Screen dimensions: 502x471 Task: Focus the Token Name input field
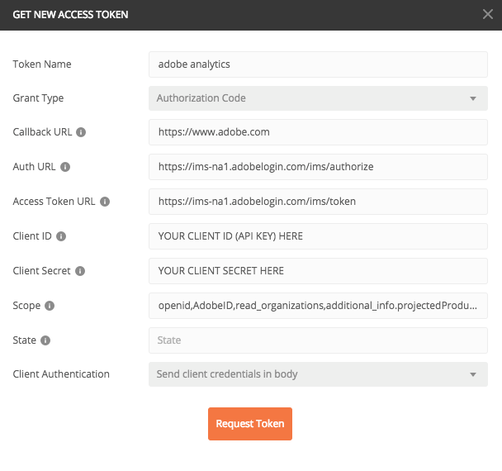click(318, 64)
